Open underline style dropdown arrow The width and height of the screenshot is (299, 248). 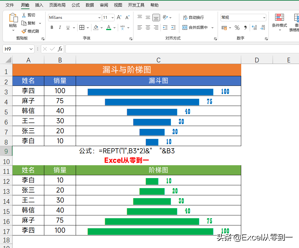click(74, 28)
